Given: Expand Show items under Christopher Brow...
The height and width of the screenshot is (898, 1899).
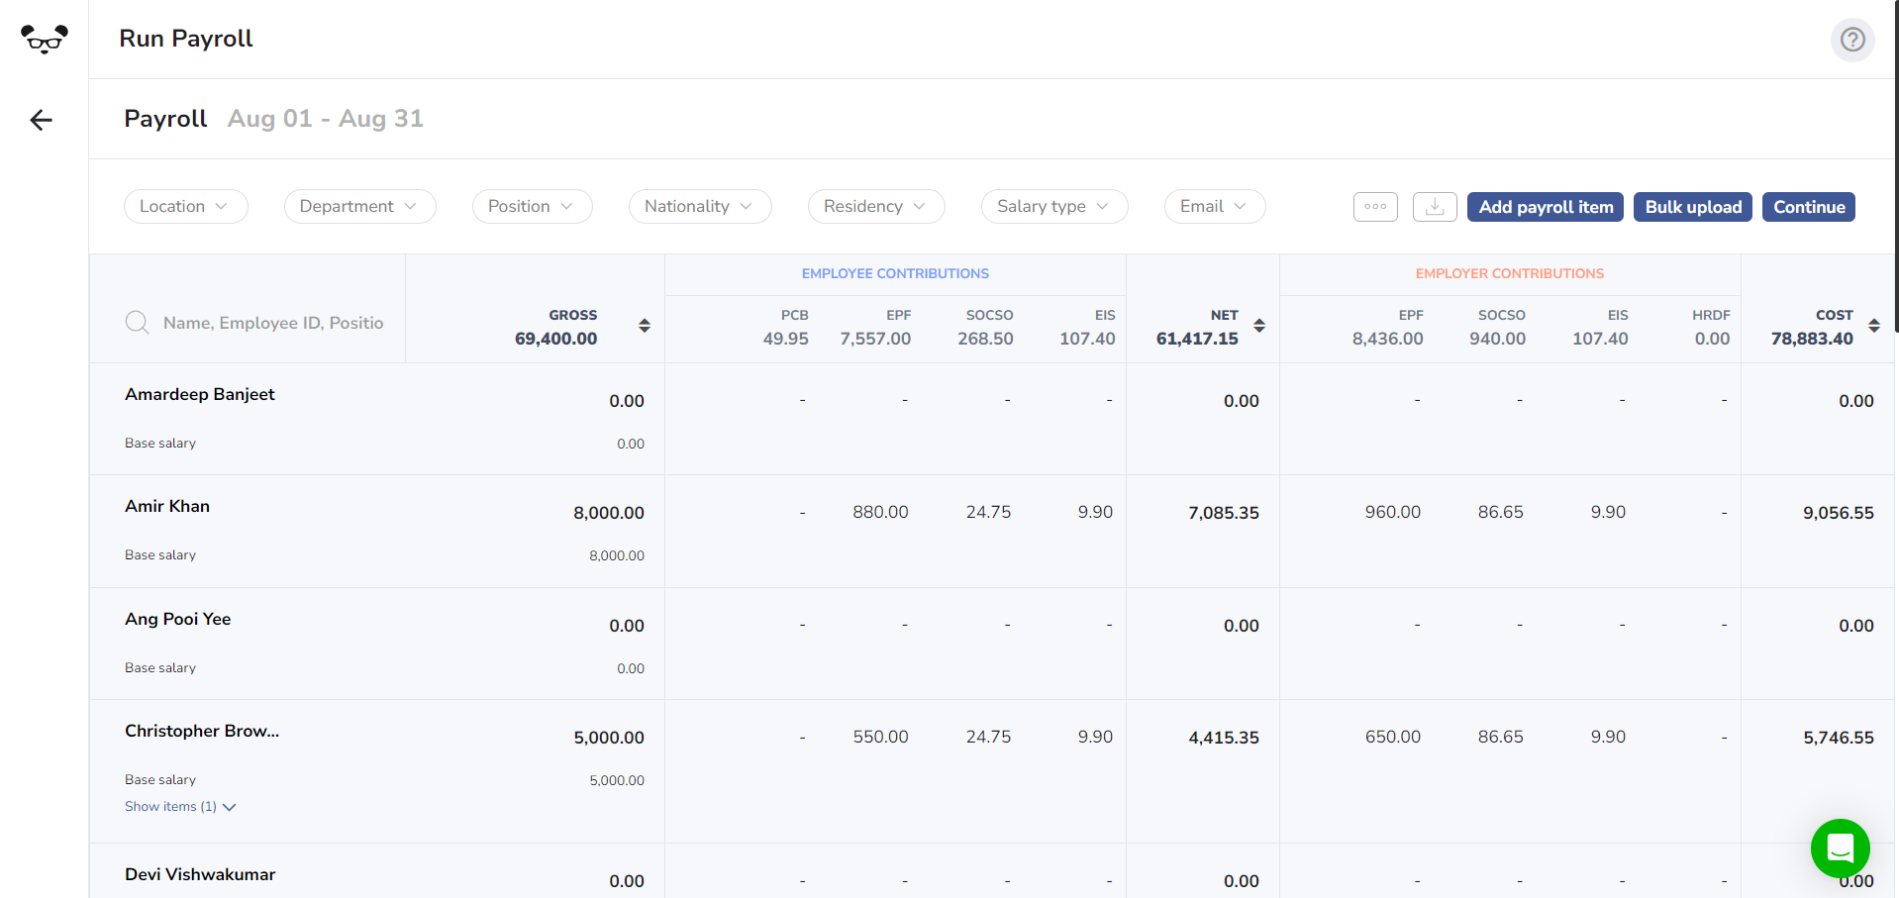Looking at the screenshot, I should (x=180, y=806).
